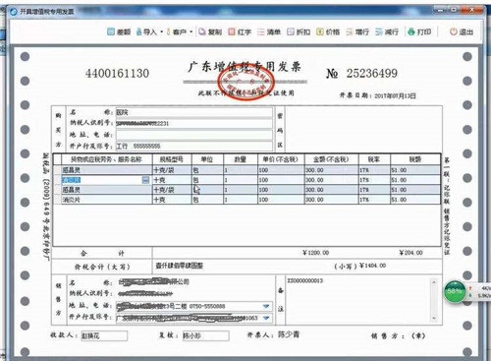
Task: Click the total tax ¥204.00
Action: click(x=411, y=253)
